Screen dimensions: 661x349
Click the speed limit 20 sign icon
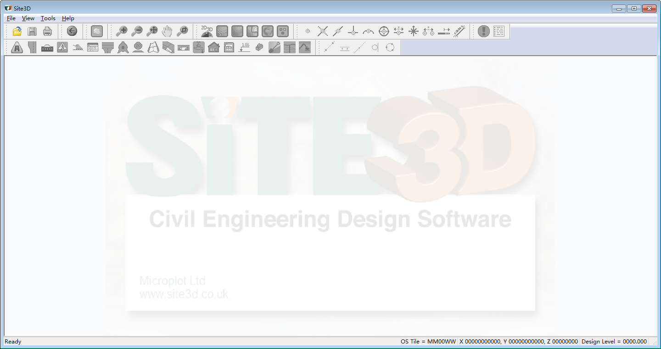coord(138,47)
